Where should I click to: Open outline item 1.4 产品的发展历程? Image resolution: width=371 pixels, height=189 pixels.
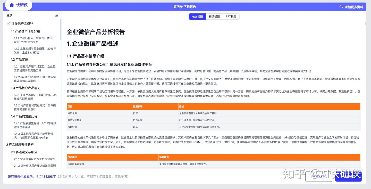tap(24, 116)
